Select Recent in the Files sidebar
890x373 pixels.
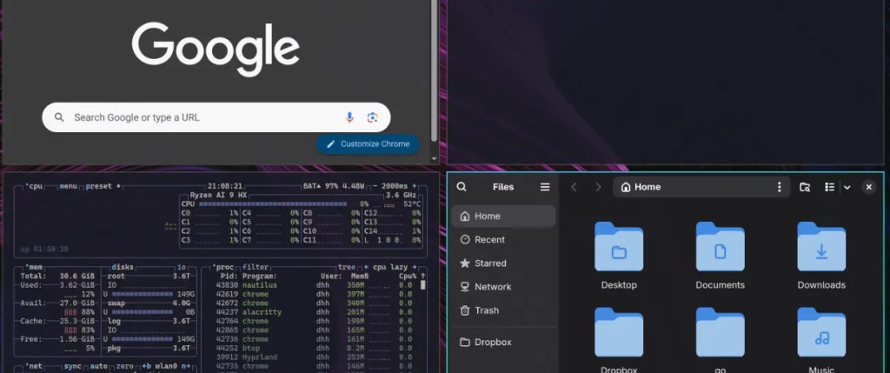tap(503, 240)
